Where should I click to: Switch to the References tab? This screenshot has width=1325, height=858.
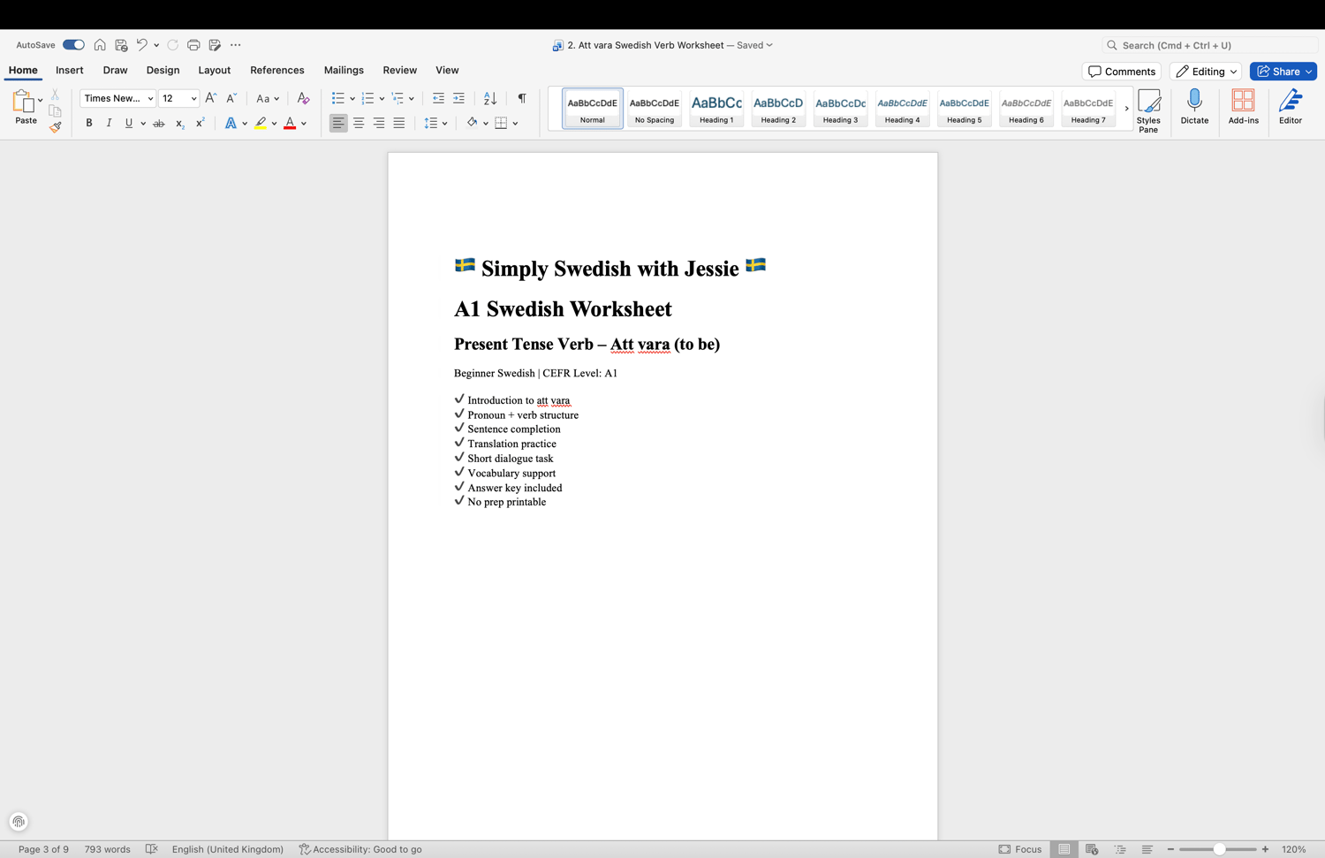[276, 70]
